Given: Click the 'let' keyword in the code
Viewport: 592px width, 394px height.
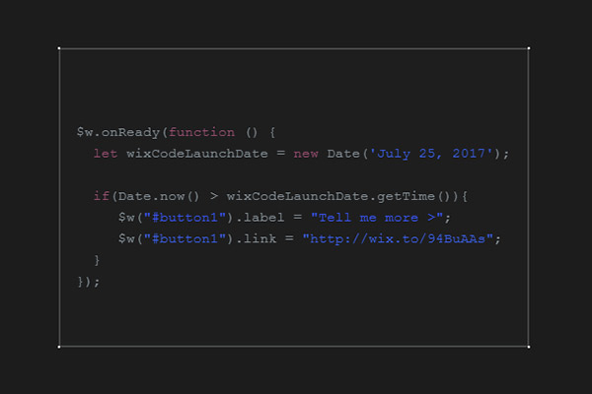Looking at the screenshot, I should [x=106, y=154].
